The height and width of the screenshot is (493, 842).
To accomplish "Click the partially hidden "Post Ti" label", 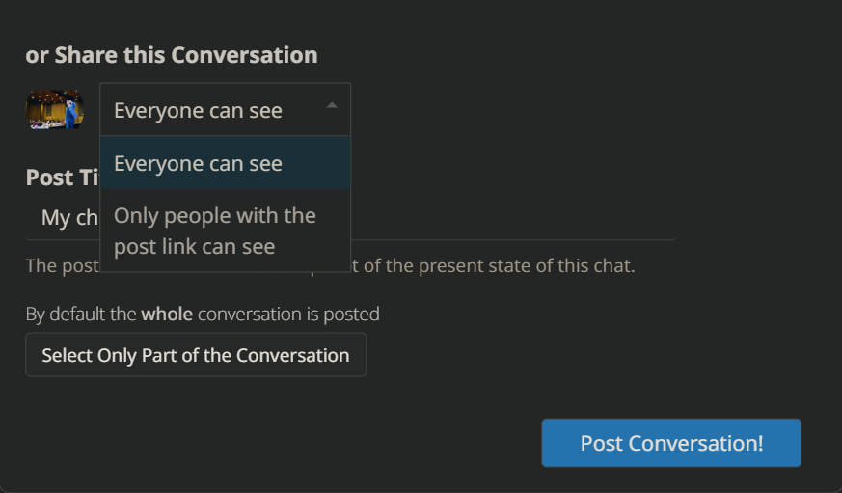I will click(x=63, y=178).
